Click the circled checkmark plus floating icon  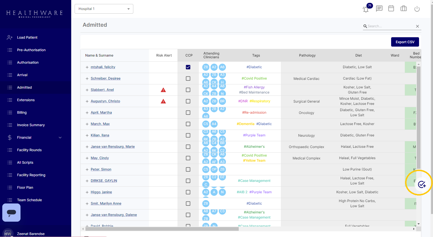[x=422, y=184]
